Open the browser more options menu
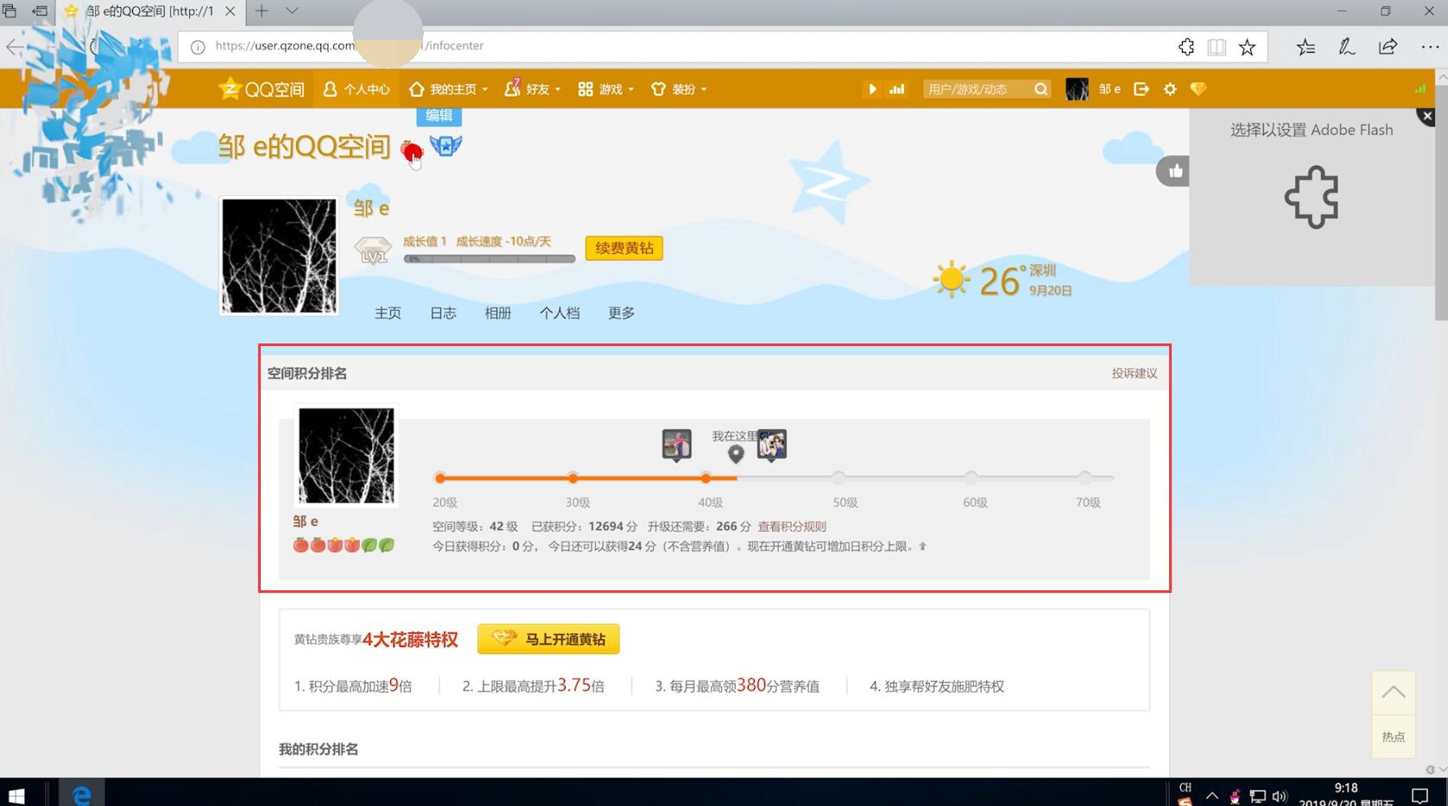Image resolution: width=1448 pixels, height=806 pixels. [1429, 47]
